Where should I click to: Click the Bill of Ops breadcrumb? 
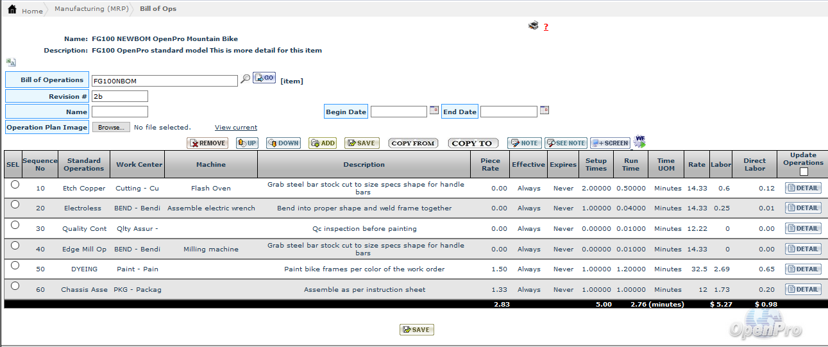pos(158,9)
